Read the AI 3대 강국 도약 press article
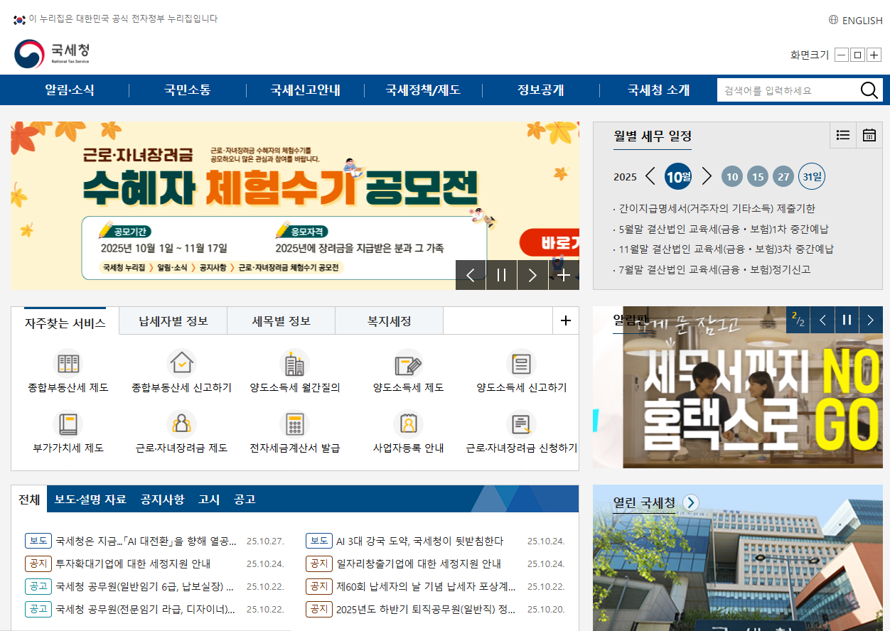The image size is (890, 631). (x=419, y=540)
